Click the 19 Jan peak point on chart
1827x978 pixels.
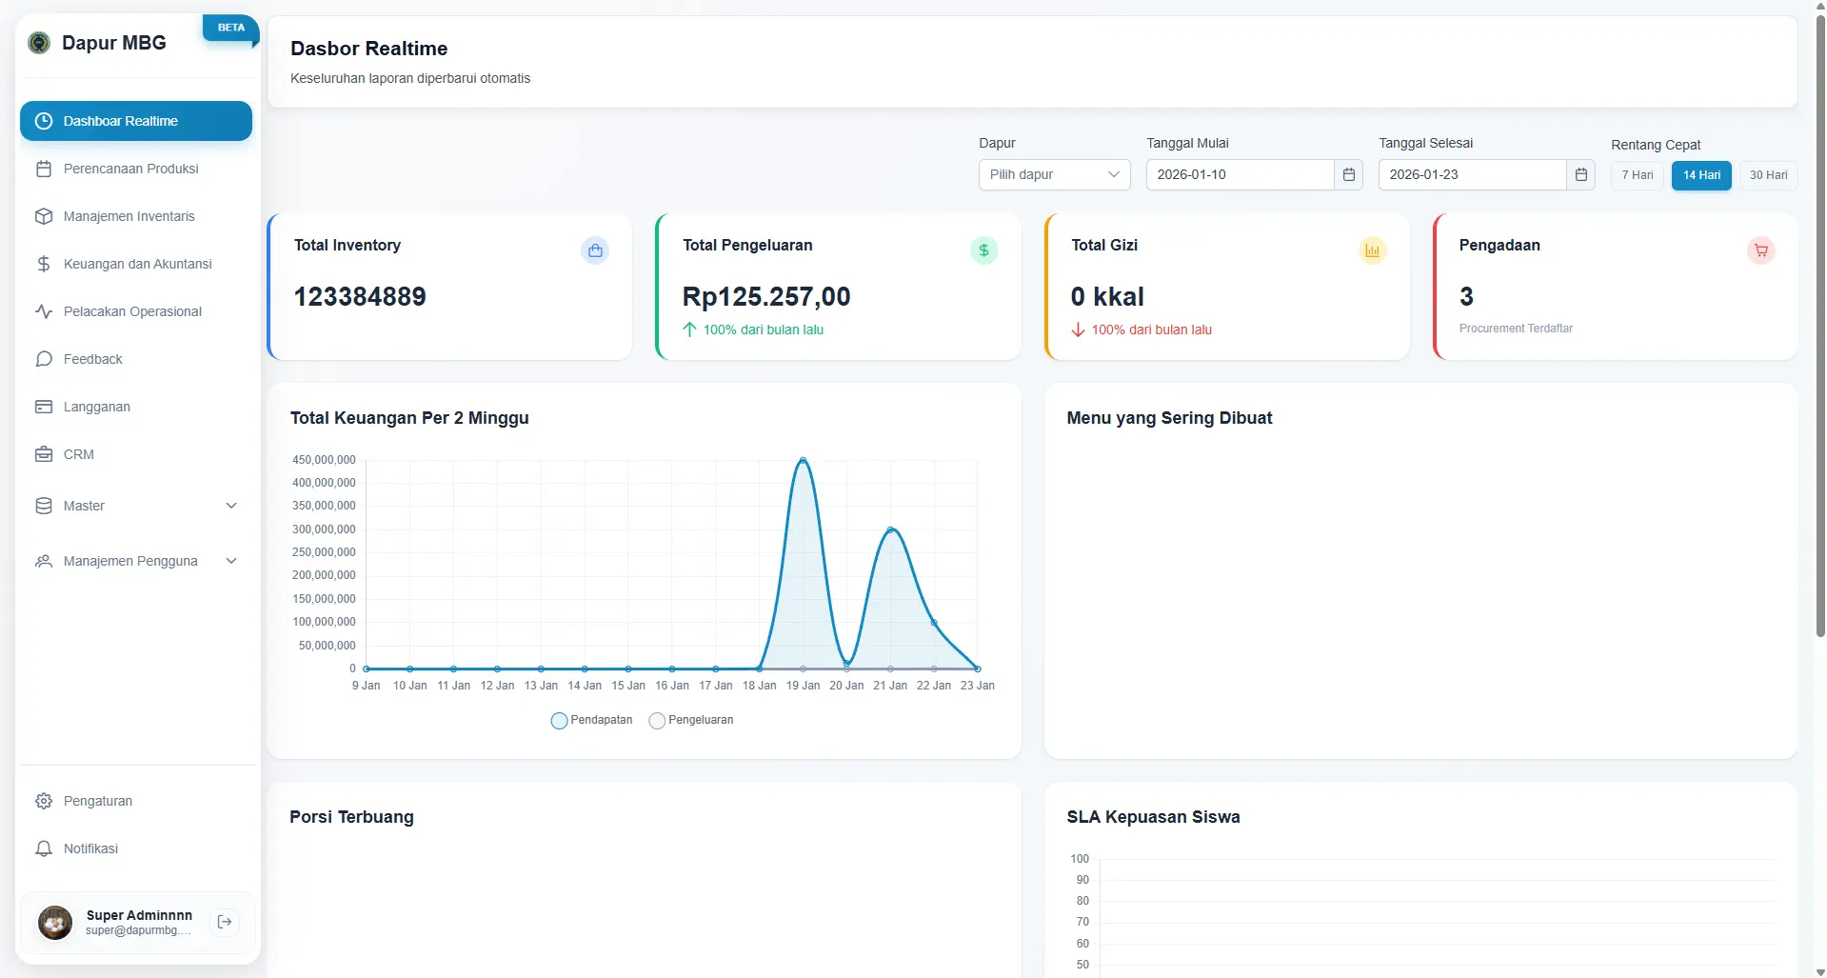(x=803, y=460)
